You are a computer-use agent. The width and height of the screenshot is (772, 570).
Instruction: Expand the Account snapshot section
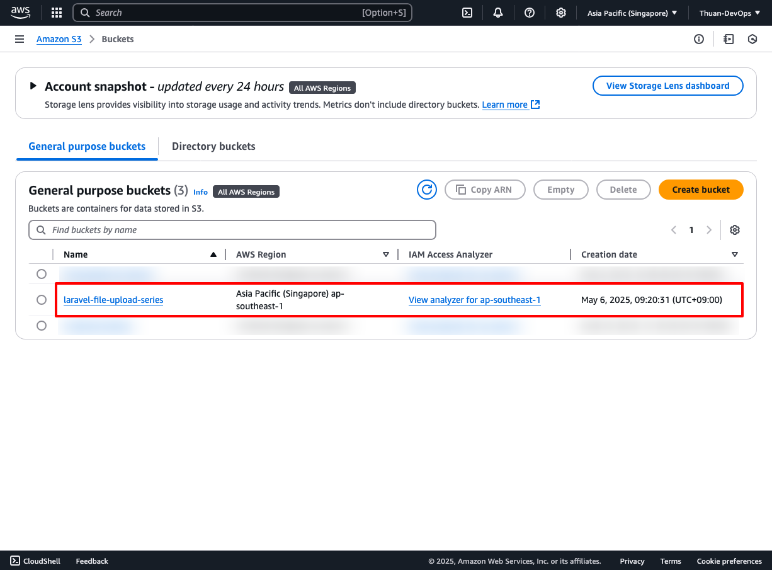pyautogui.click(x=33, y=86)
